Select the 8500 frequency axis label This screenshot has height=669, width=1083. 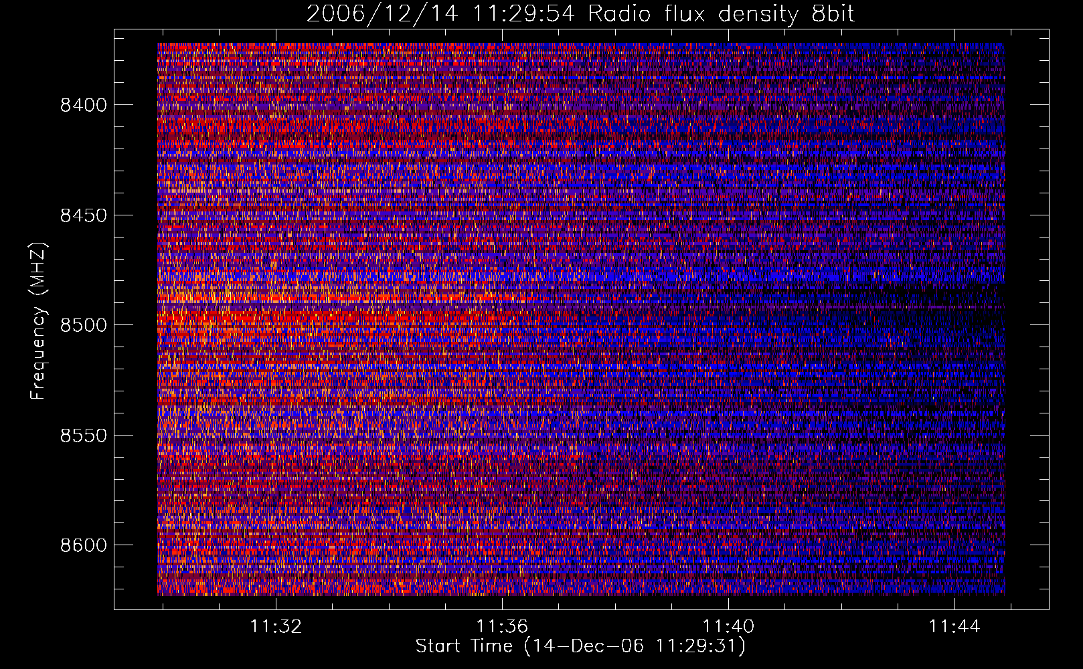[x=84, y=325]
